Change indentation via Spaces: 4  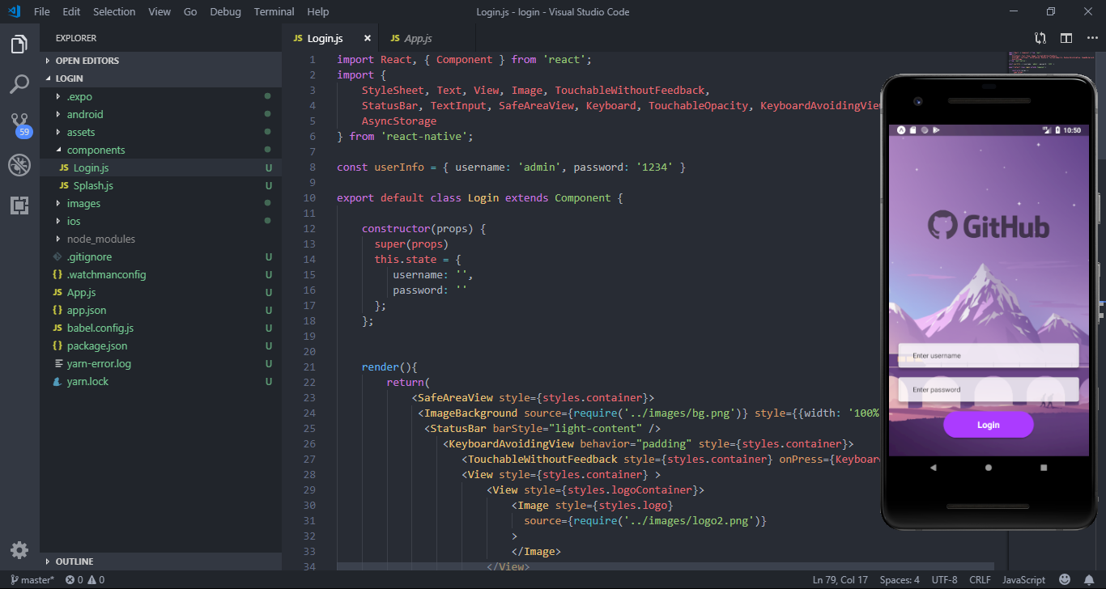click(900, 579)
